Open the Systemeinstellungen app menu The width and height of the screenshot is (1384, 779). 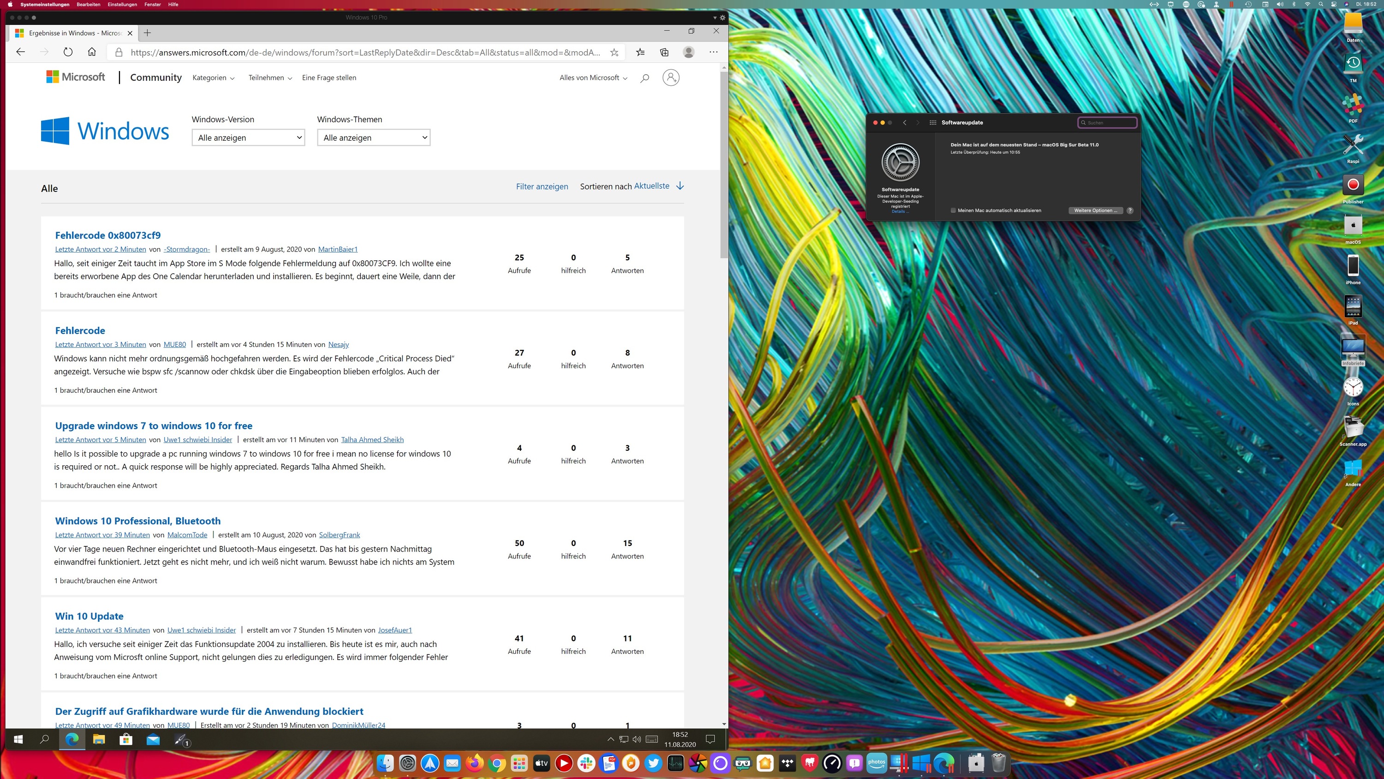(45, 4)
